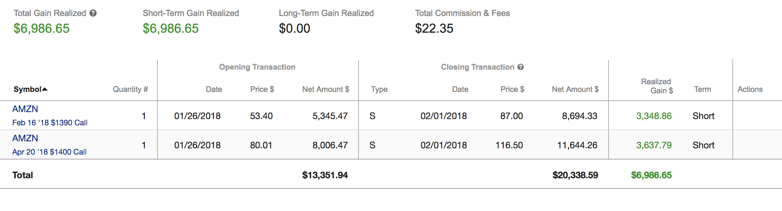
Task: Click opening Net Amount $ header
Action: (325, 89)
